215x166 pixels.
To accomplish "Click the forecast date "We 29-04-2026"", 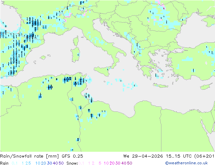I will 143,156.
